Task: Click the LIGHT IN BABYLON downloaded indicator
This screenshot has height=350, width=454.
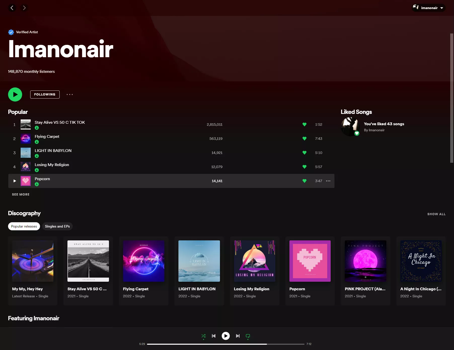Action: tap(37, 156)
